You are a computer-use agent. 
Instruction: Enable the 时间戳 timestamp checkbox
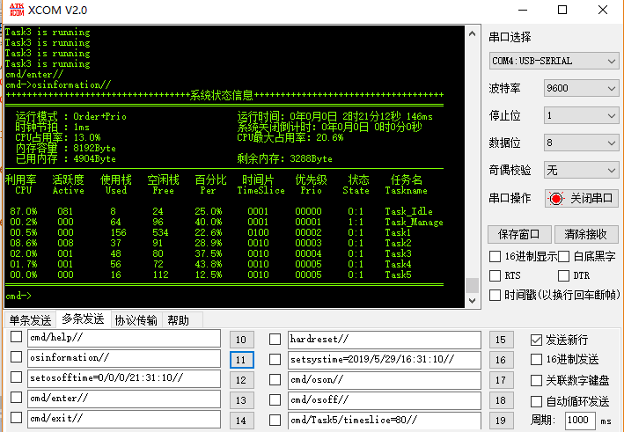495,295
